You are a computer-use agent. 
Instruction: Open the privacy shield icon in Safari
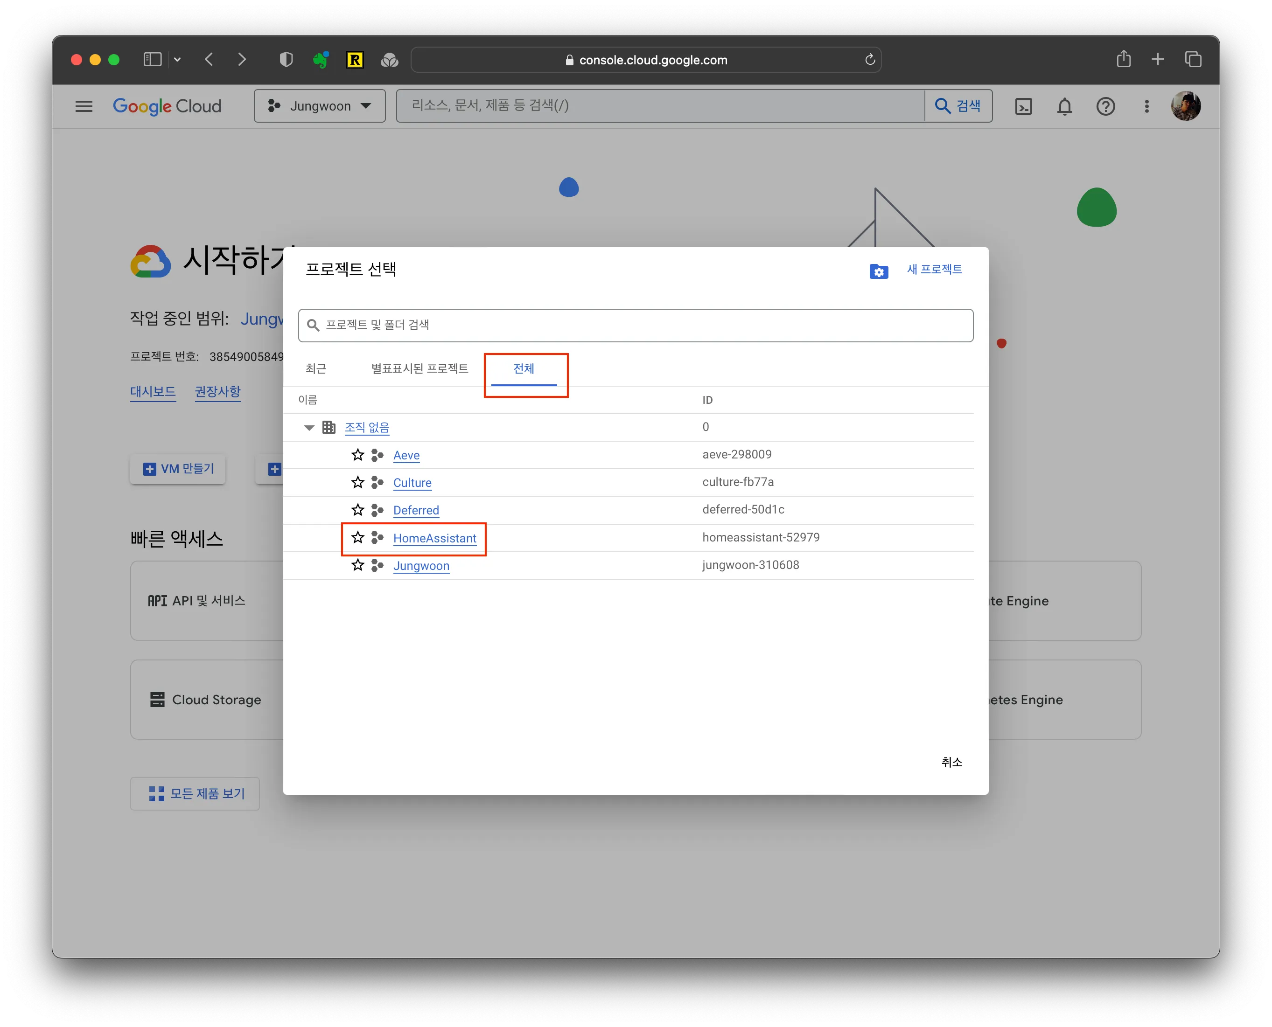click(x=286, y=59)
